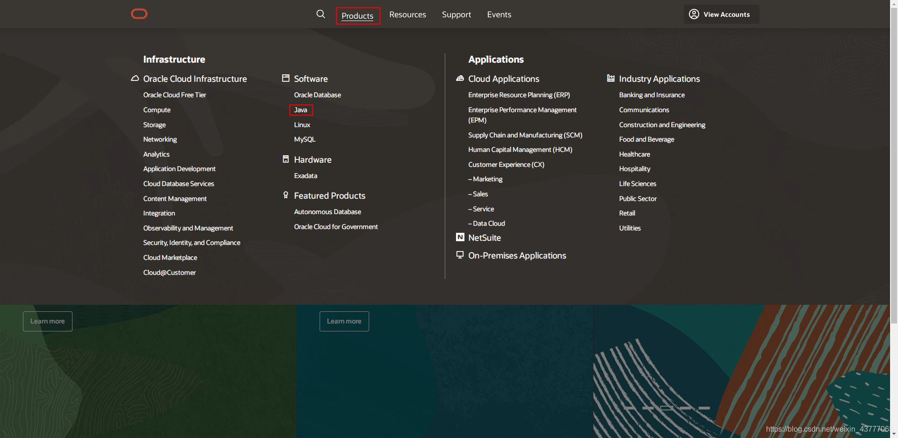Click the Learn more button in the teal banner
Image resolution: width=898 pixels, height=438 pixels.
[x=344, y=321]
